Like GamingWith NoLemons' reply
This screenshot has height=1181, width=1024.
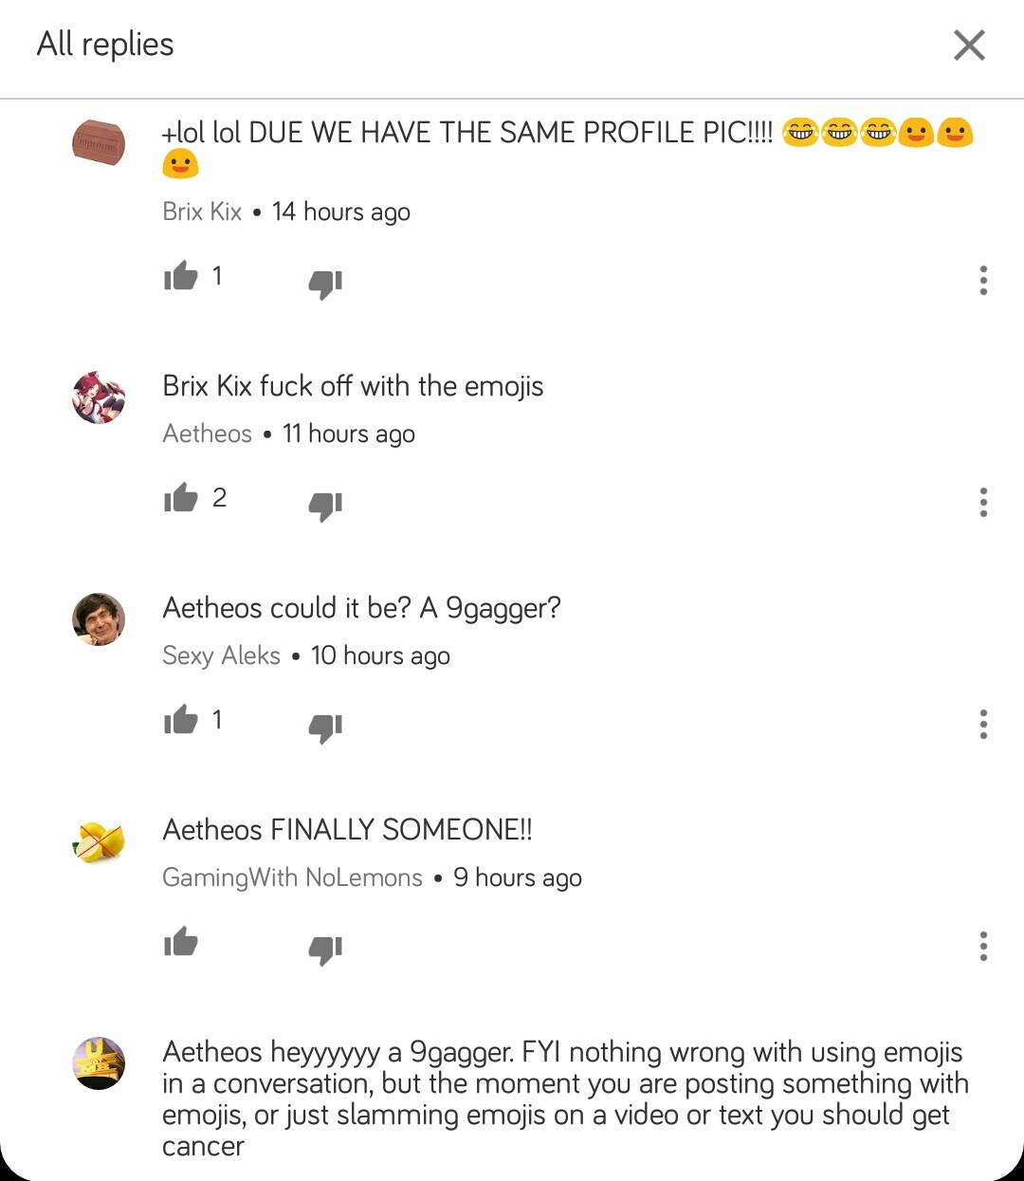click(180, 941)
